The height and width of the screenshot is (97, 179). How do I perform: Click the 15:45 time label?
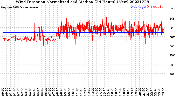click(108, 92)
